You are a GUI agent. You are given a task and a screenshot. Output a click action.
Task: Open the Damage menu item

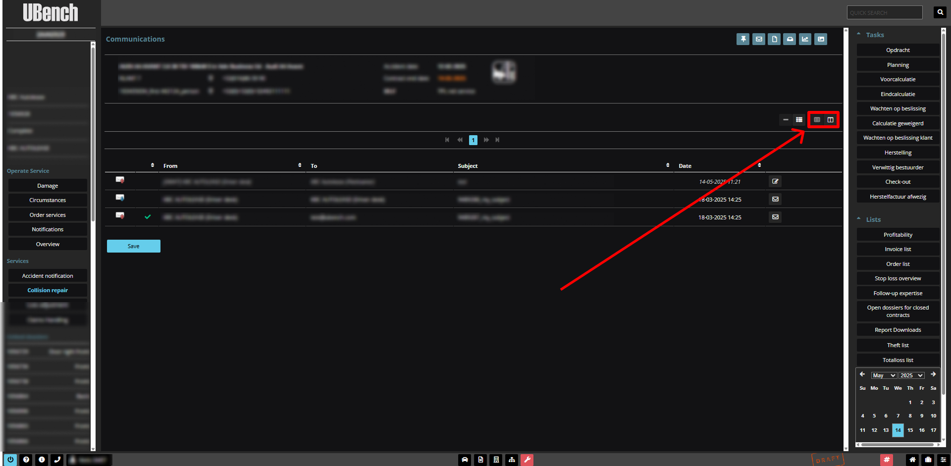pyautogui.click(x=48, y=186)
